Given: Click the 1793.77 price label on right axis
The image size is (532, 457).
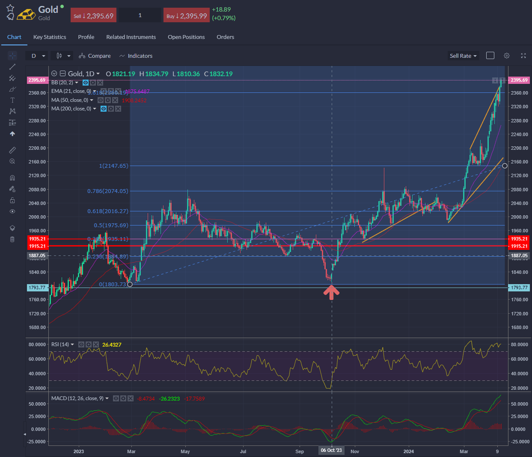Looking at the screenshot, I should pyautogui.click(x=519, y=288).
